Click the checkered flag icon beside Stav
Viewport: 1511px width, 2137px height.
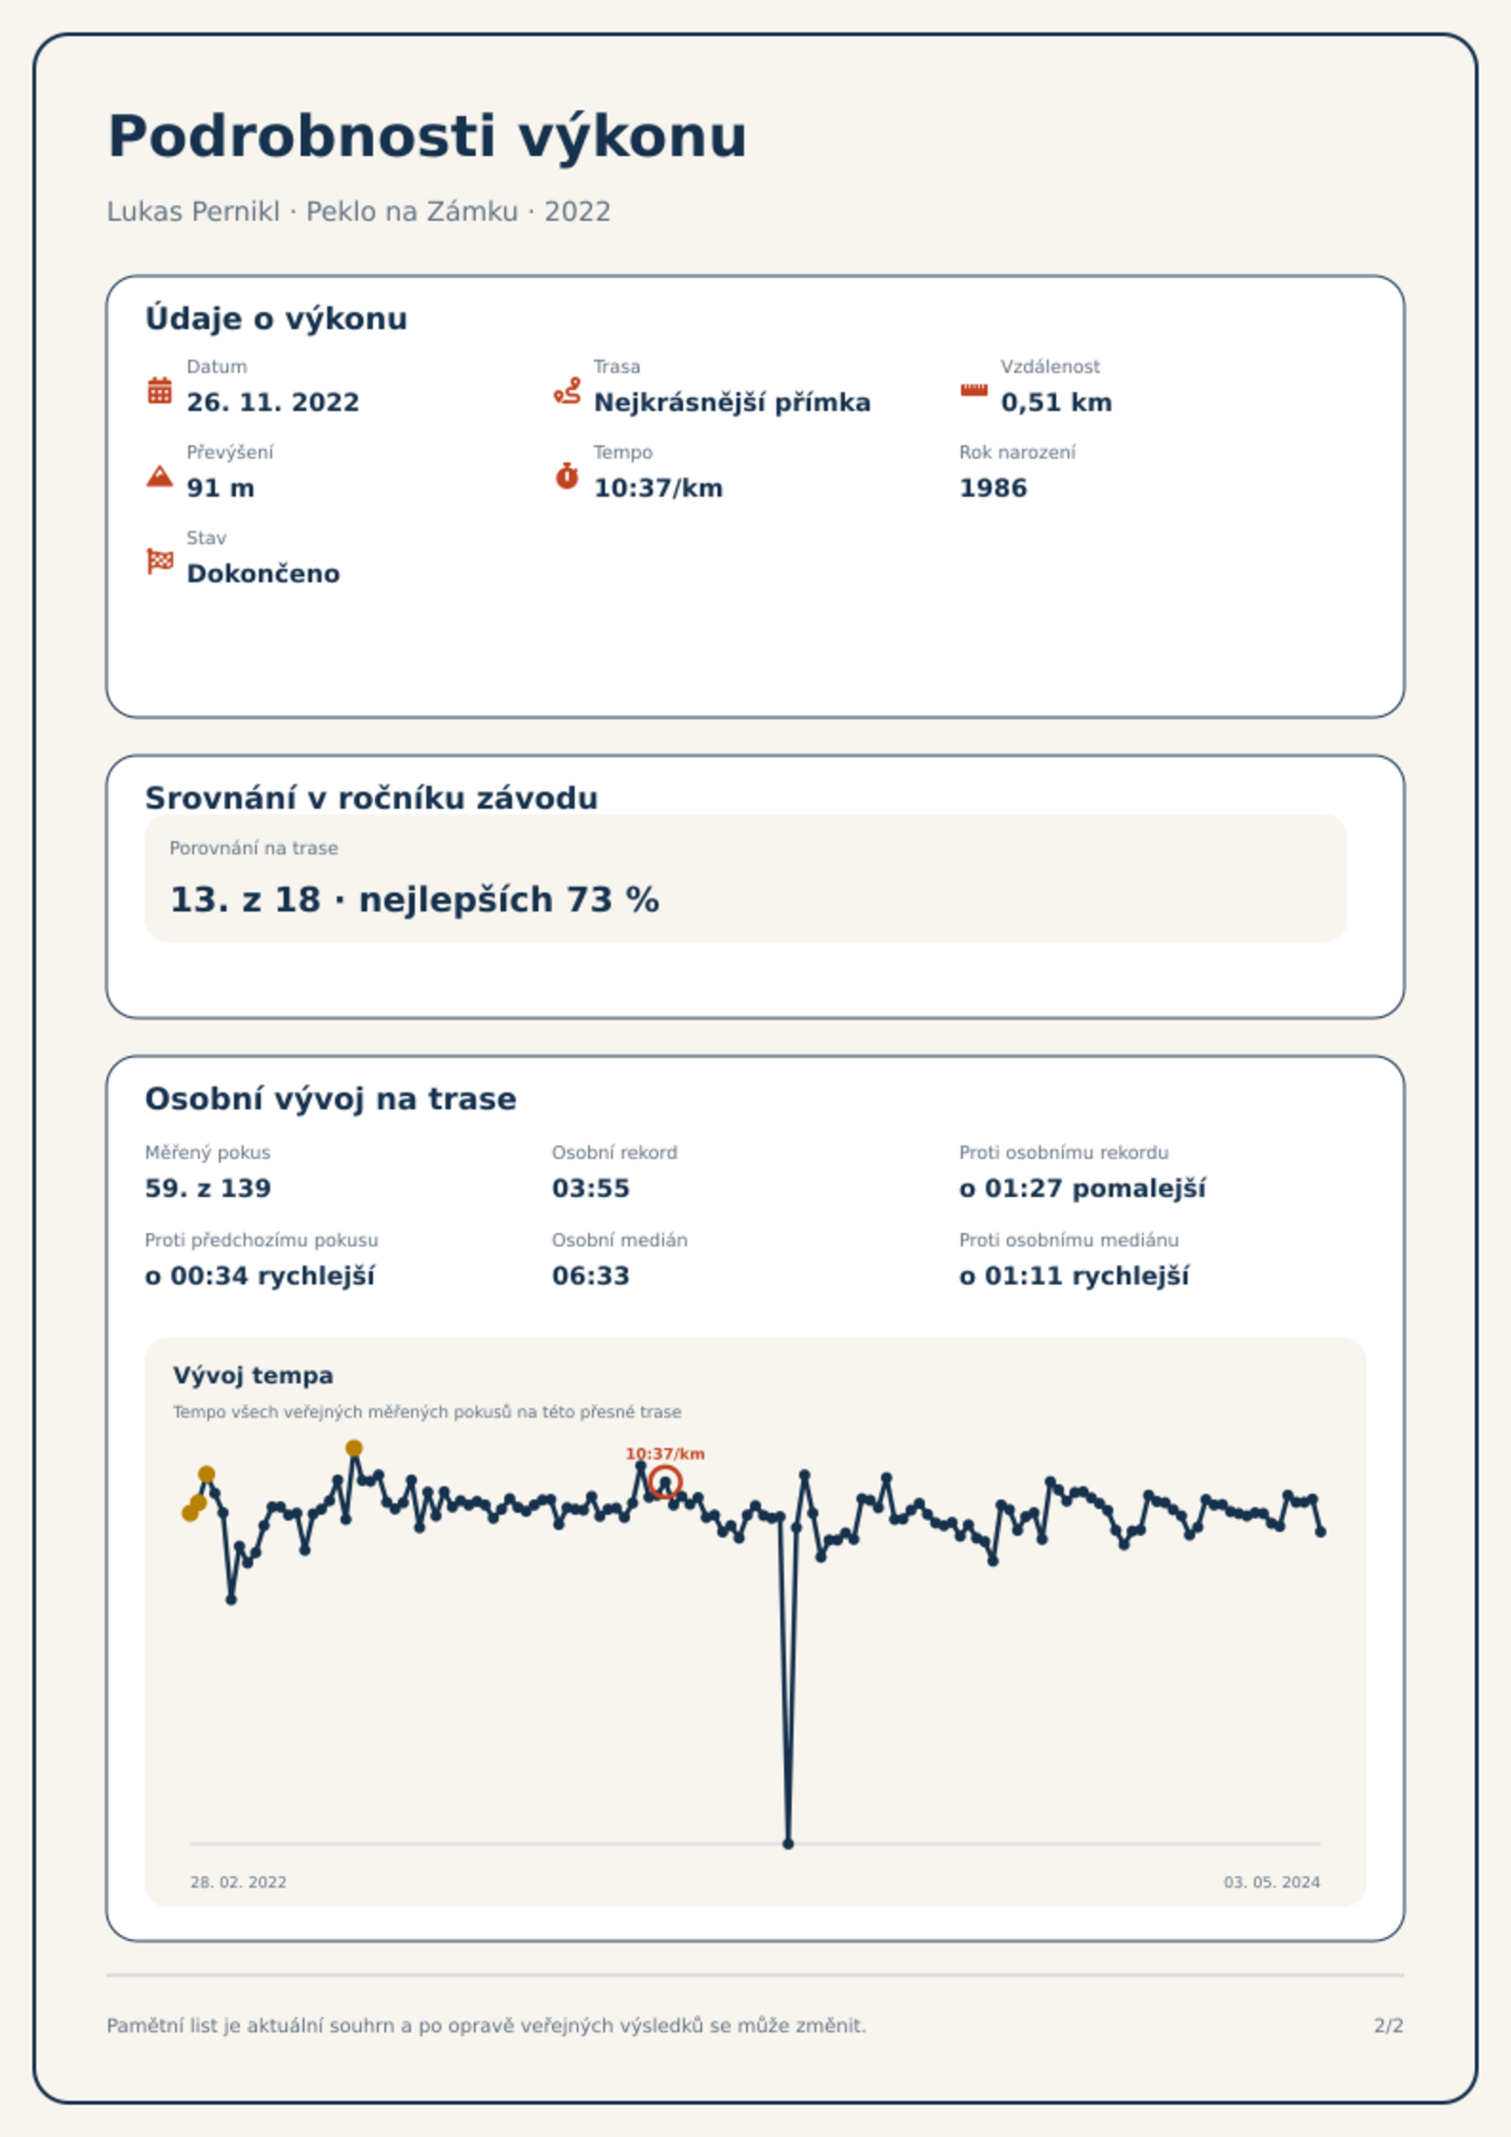click(160, 561)
